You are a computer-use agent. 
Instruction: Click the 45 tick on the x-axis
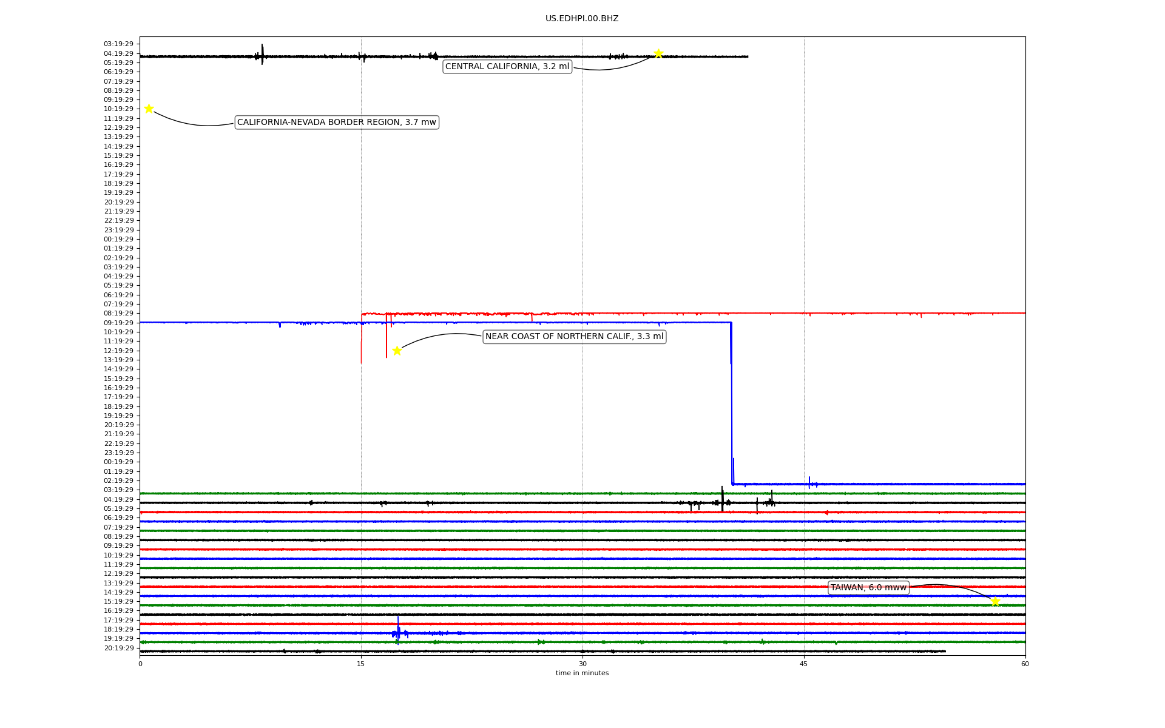pos(804,664)
